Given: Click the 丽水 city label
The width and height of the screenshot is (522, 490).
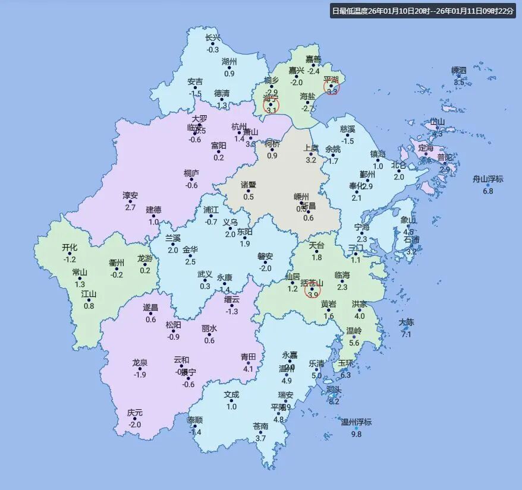Looking at the screenshot, I should tap(208, 327).
